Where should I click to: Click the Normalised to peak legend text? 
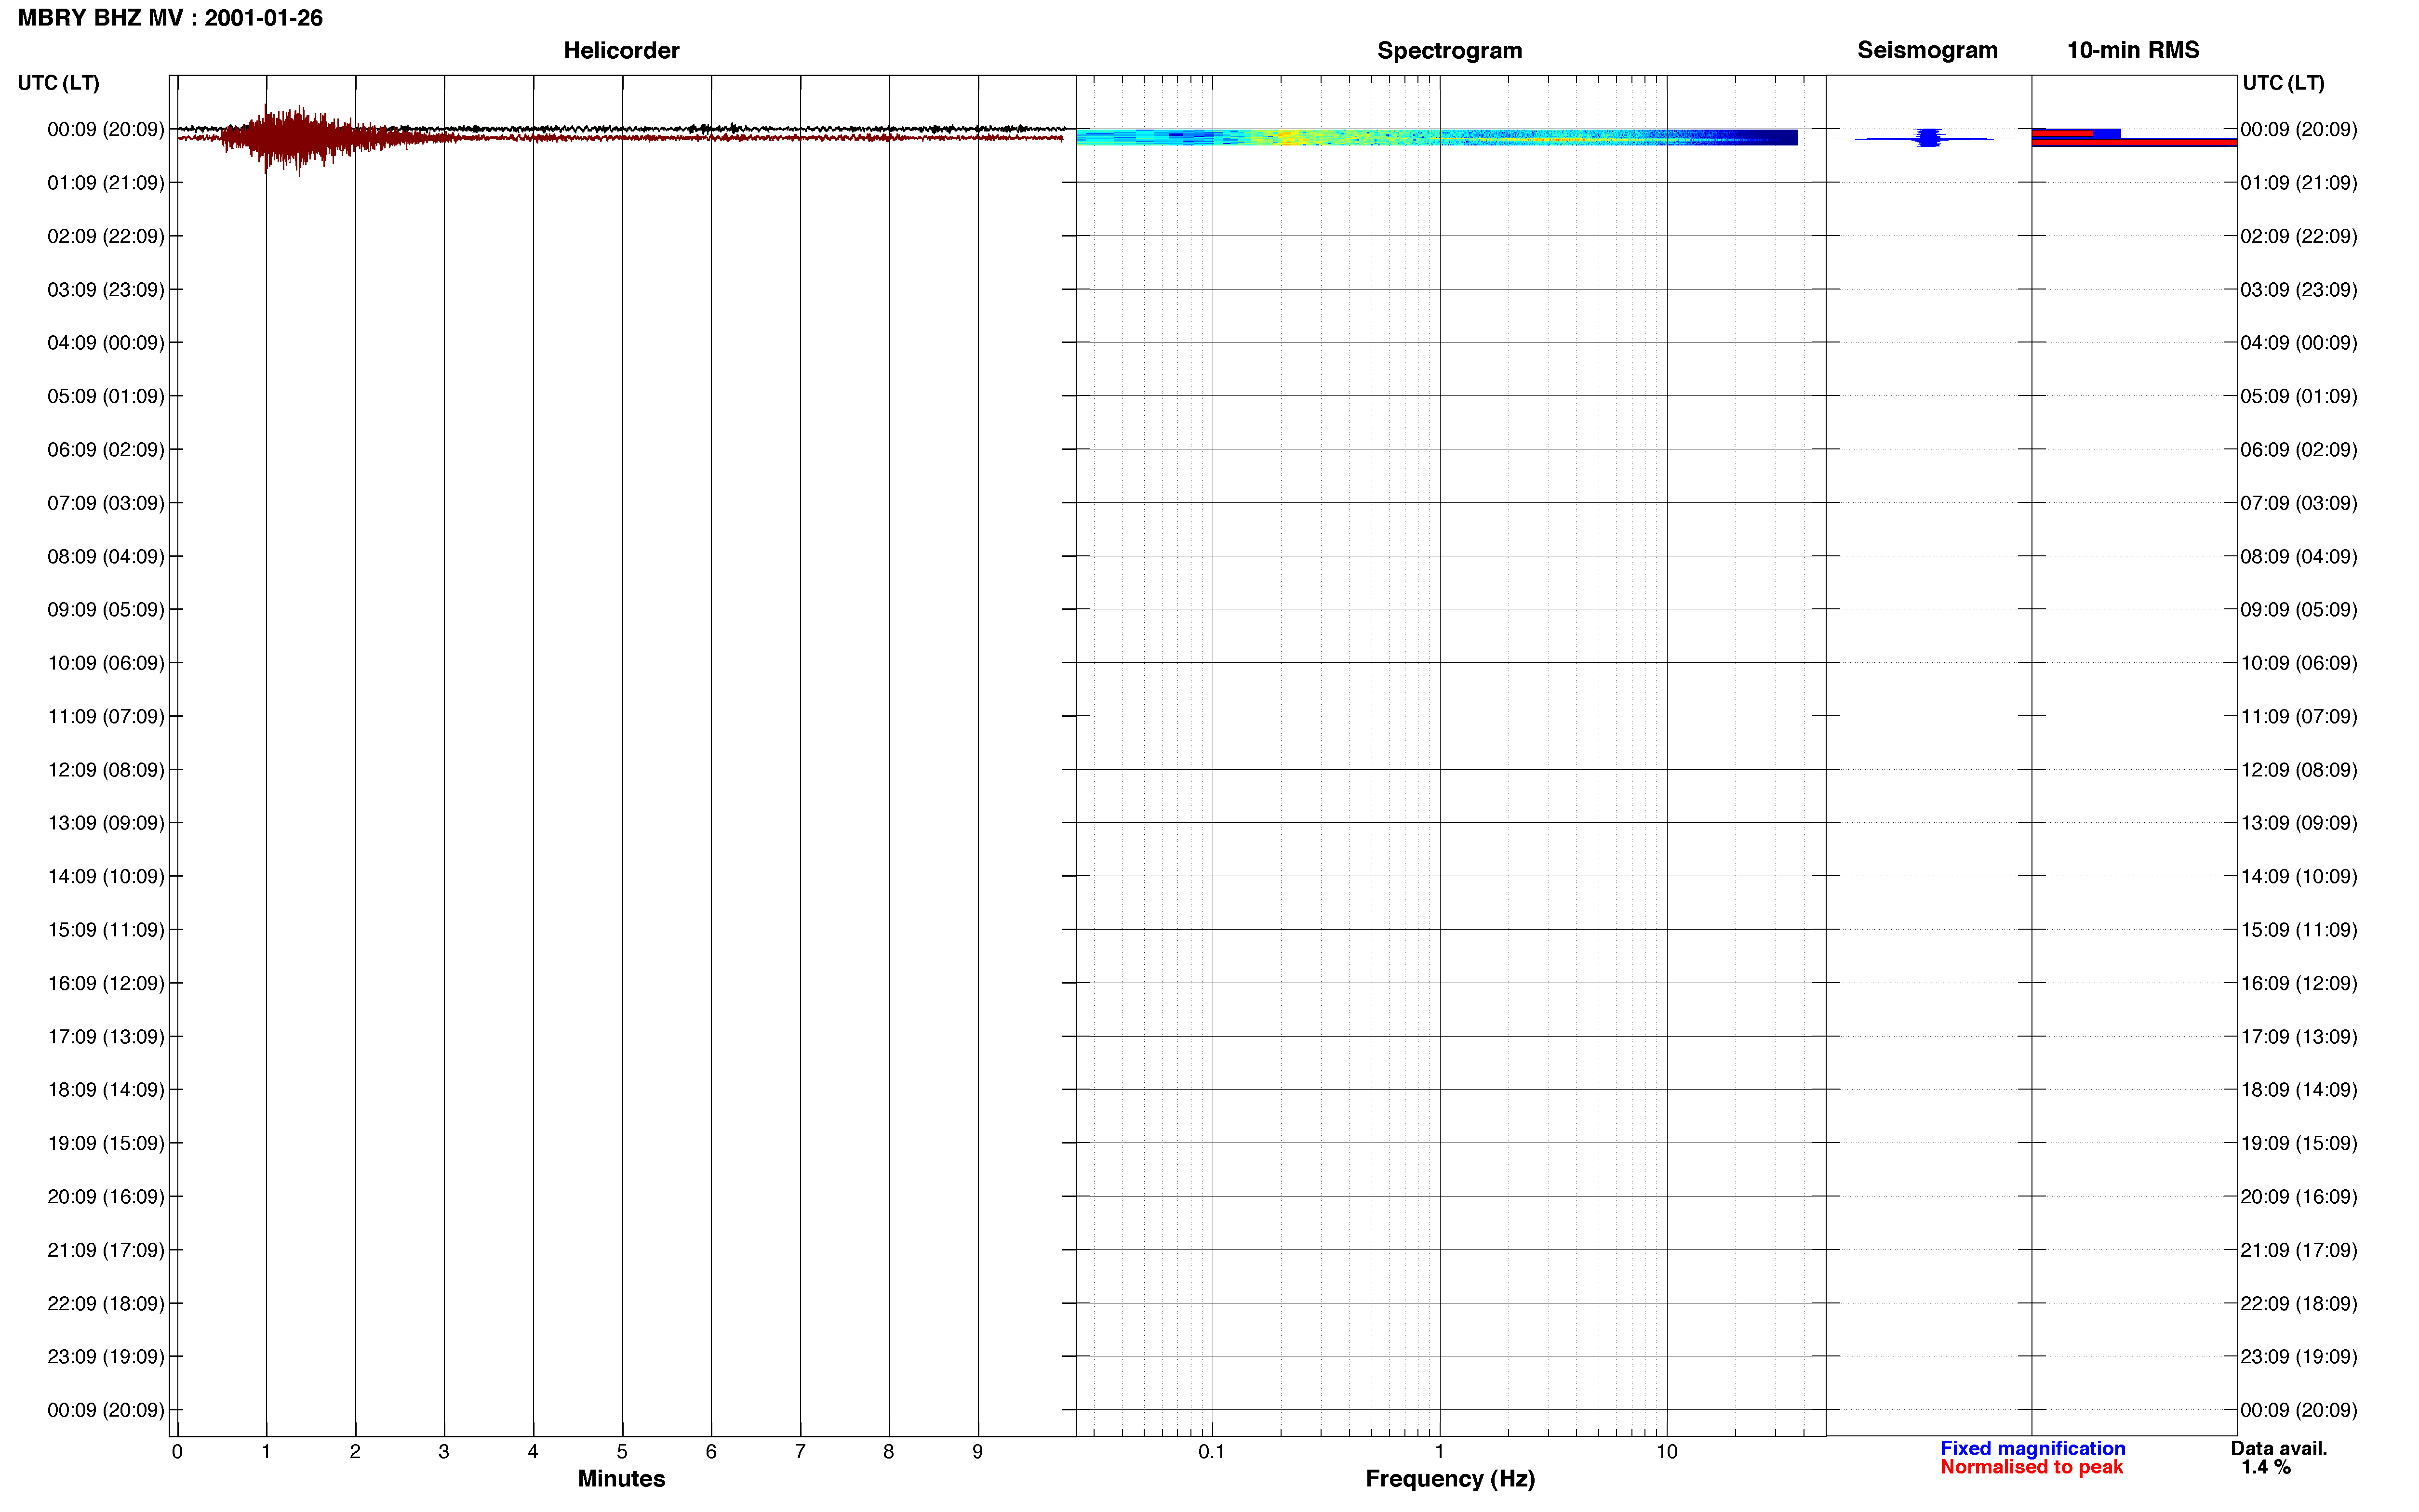2031,1467
